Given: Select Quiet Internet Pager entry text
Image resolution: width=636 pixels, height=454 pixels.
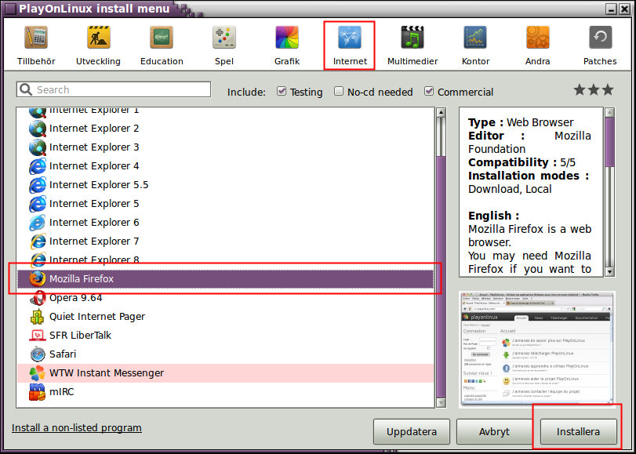Looking at the screenshot, I should click(97, 317).
